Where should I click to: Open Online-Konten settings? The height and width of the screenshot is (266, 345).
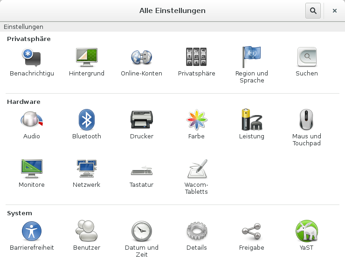(x=141, y=58)
